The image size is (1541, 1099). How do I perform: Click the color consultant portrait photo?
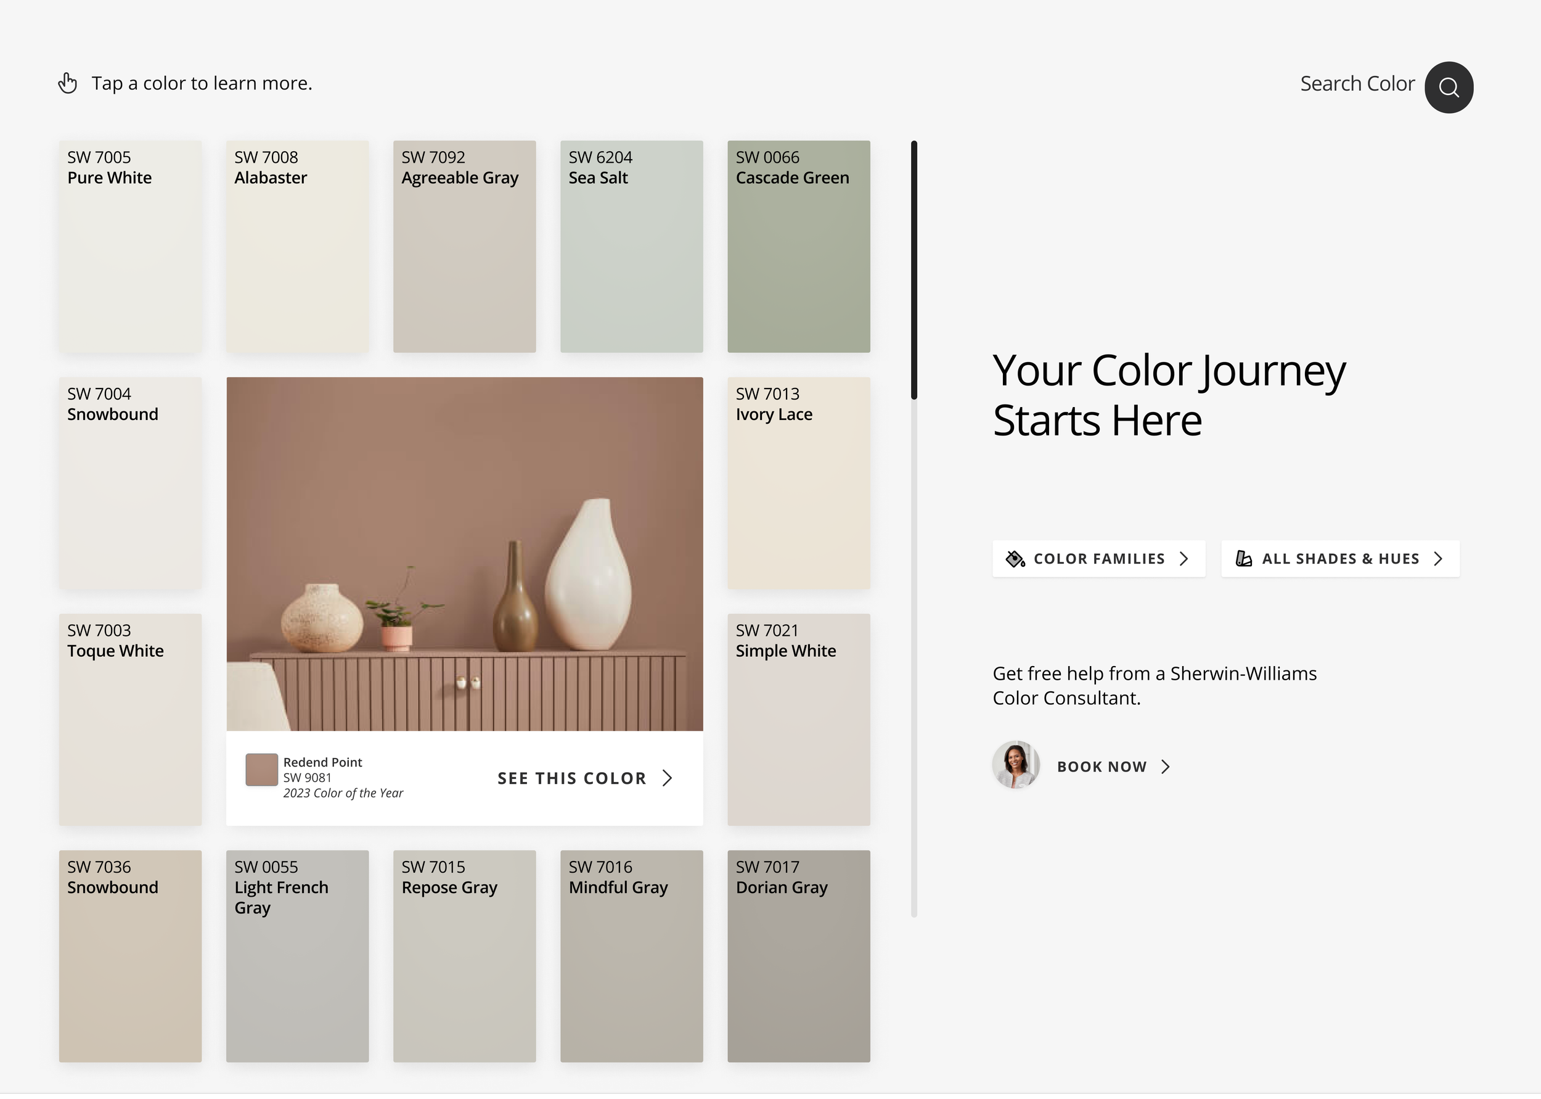pyautogui.click(x=1016, y=765)
